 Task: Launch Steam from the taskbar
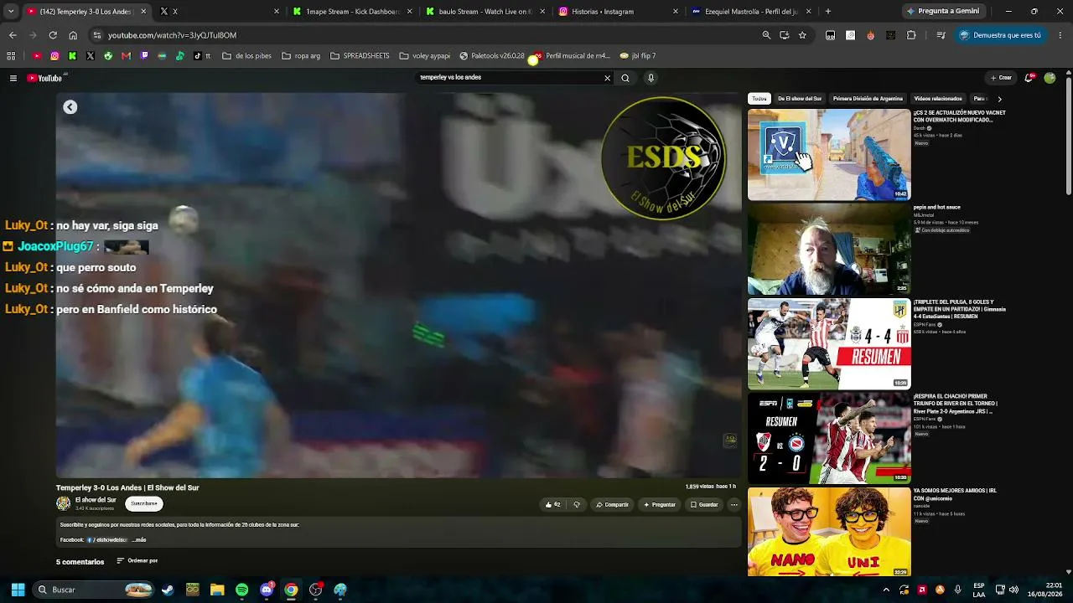168,590
